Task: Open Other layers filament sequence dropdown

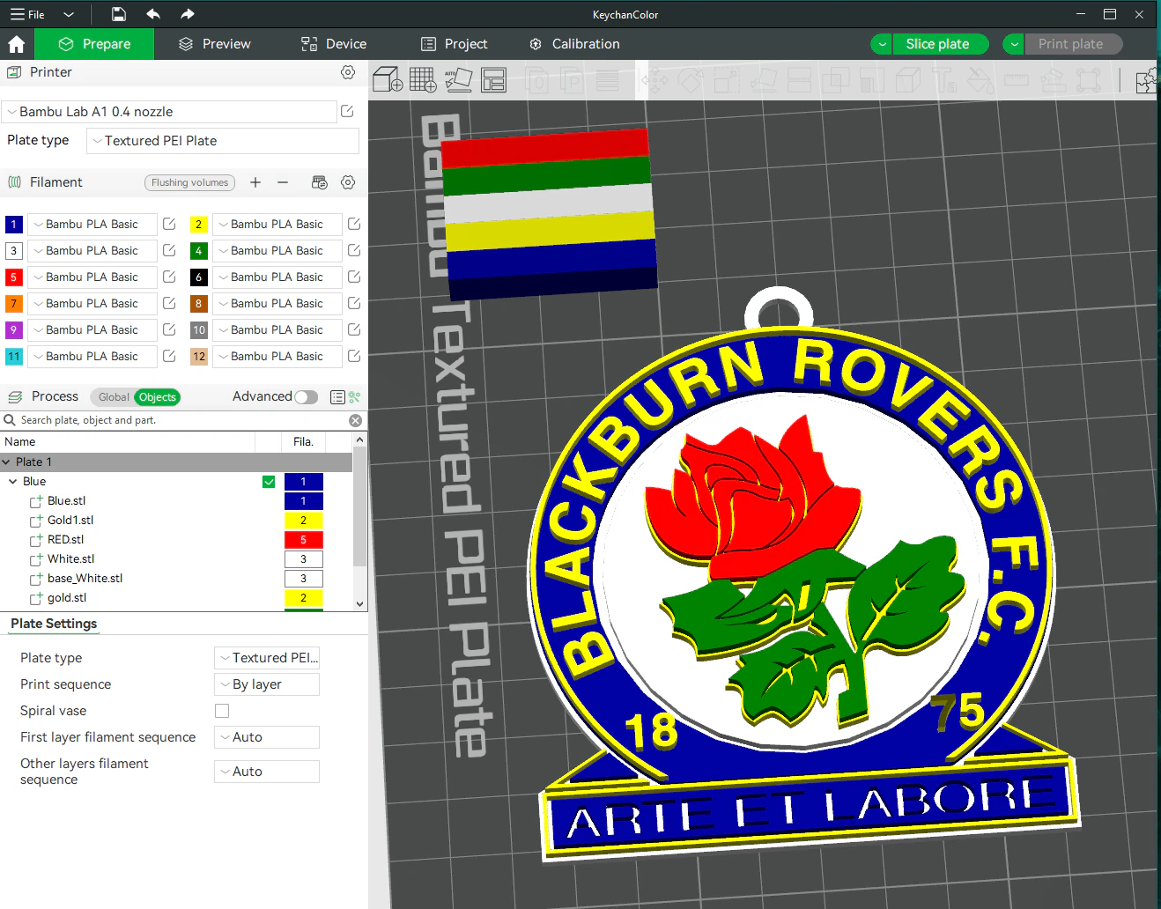Action: (267, 772)
